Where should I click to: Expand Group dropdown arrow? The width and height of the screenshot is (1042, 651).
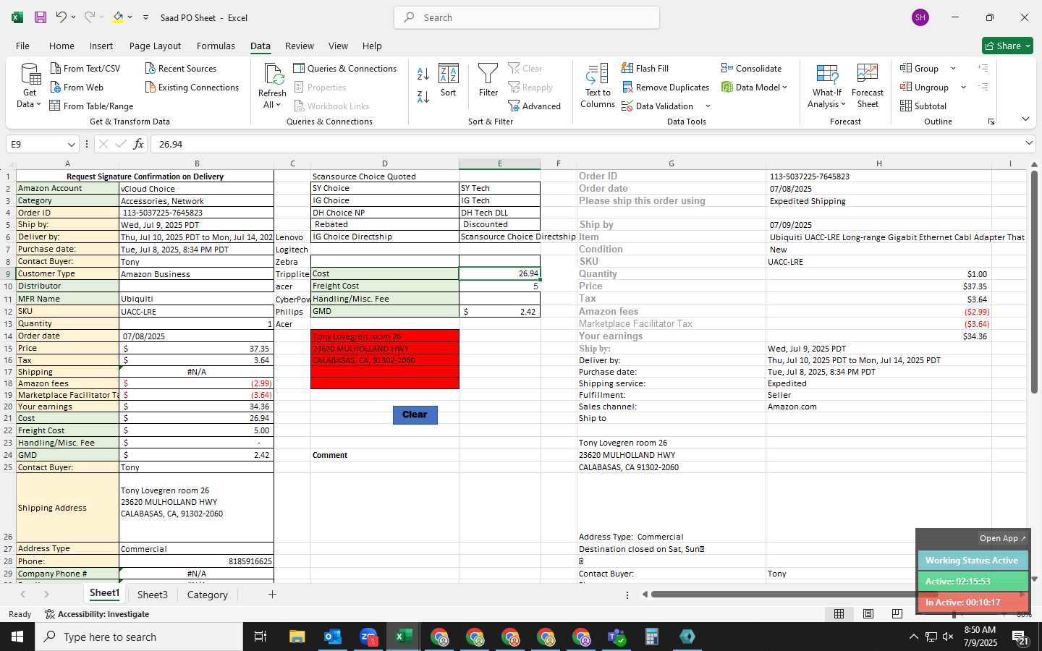[x=953, y=69]
